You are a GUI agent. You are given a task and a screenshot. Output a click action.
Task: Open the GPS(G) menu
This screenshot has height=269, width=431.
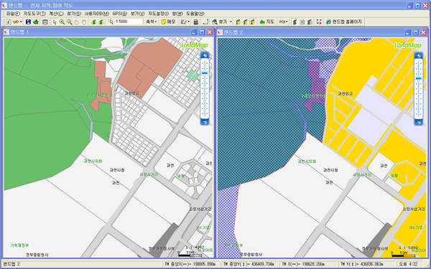pyautogui.click(x=120, y=14)
